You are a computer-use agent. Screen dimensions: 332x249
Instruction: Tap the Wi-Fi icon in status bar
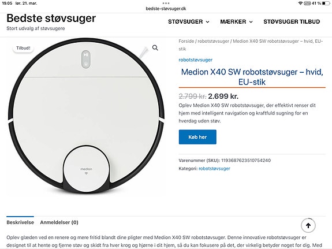pos(300,3)
